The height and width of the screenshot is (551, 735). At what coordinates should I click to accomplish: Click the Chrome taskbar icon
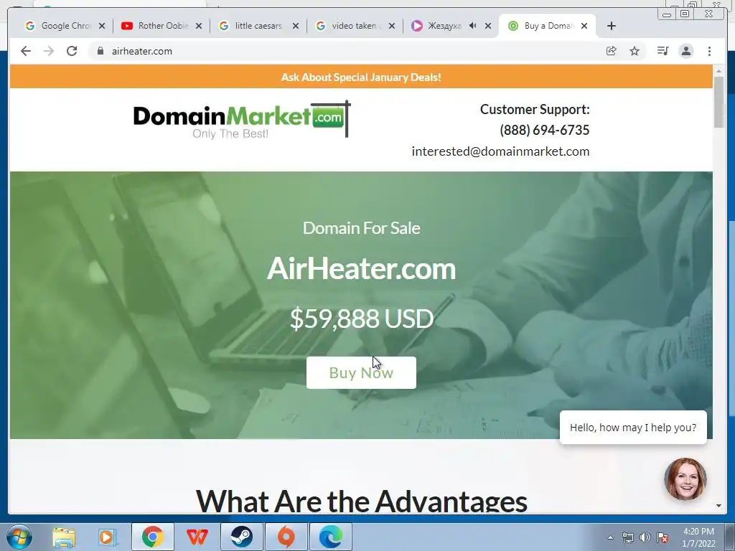(152, 537)
